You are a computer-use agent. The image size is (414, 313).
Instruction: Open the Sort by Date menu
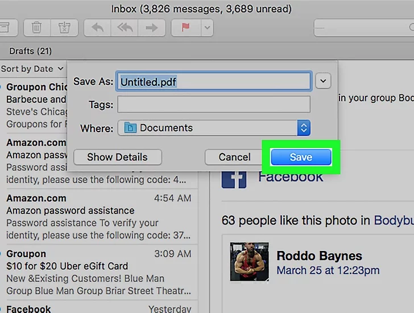tap(32, 69)
